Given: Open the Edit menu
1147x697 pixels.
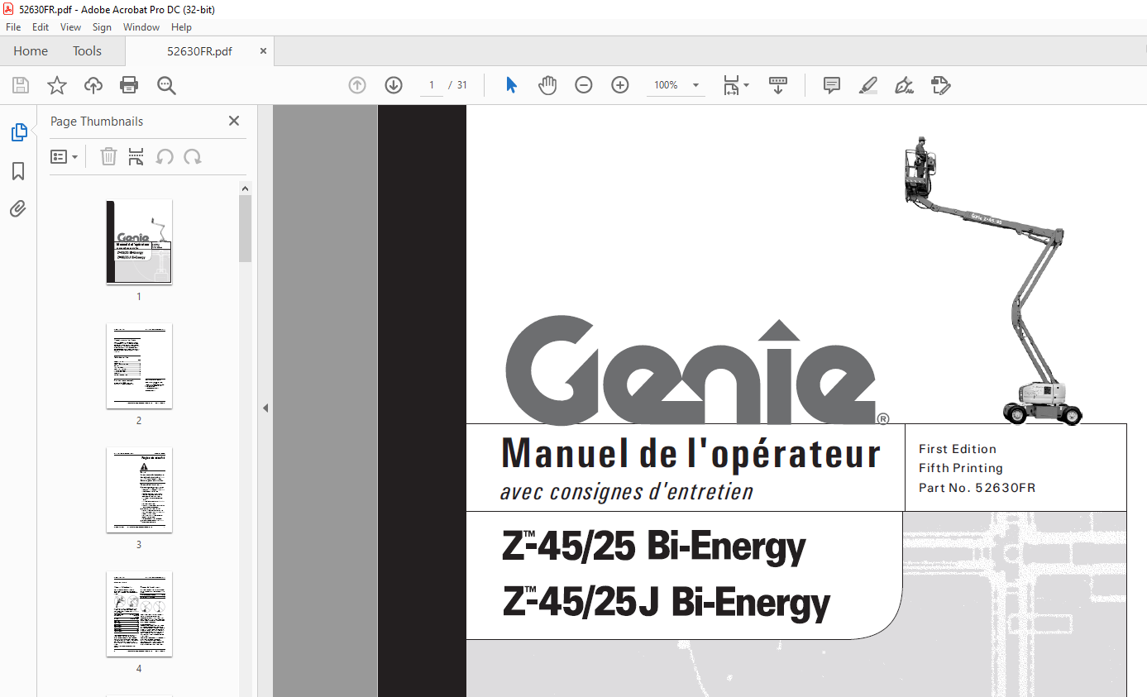Looking at the screenshot, I should click(41, 27).
